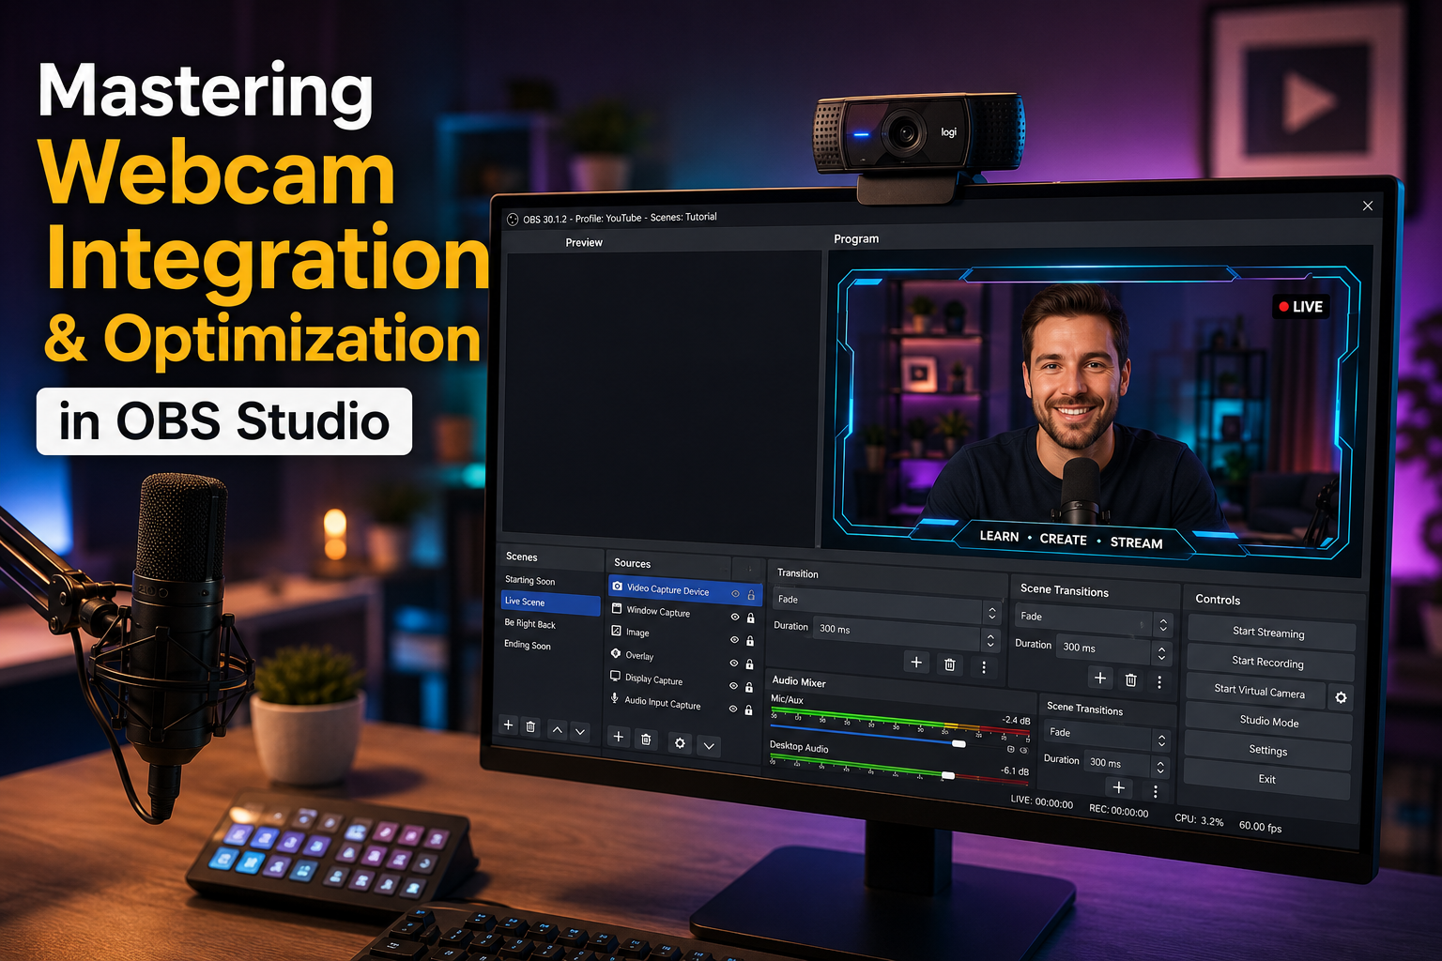Viewport: 1442px width, 961px height.
Task: Toggle the lock on the Display Capture source
Action: click(x=749, y=687)
